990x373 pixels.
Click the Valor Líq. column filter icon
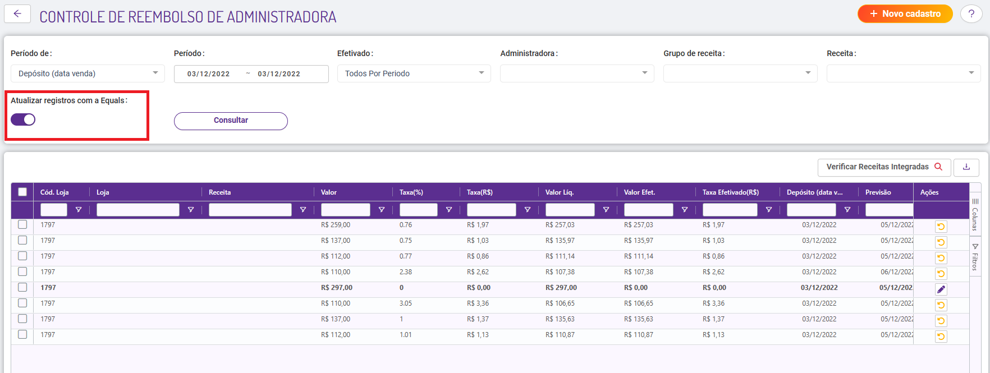click(x=606, y=210)
